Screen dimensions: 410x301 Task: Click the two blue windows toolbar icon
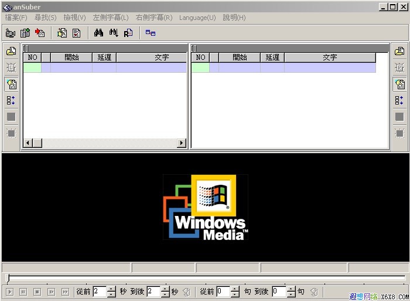tap(151, 33)
